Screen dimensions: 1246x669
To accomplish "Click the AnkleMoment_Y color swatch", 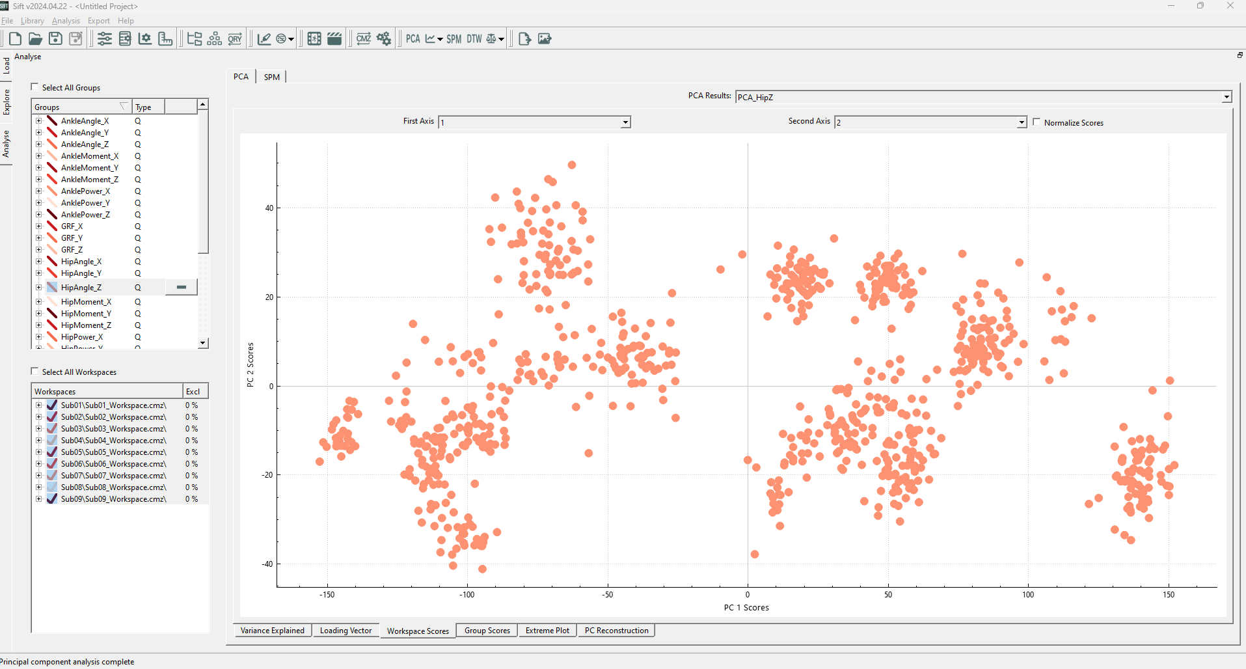I will (x=52, y=168).
